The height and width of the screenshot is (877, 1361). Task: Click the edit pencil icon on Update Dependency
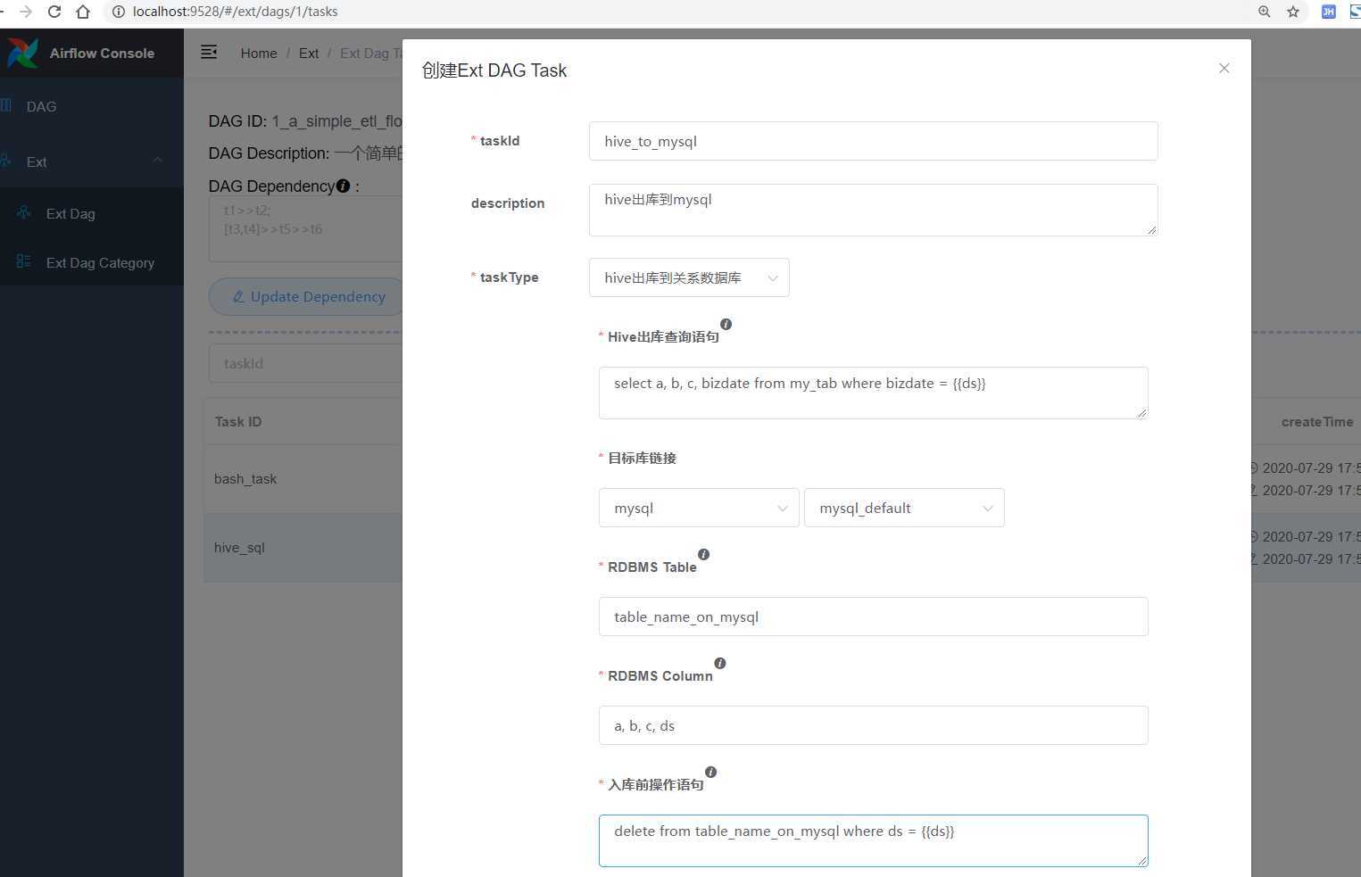238,296
